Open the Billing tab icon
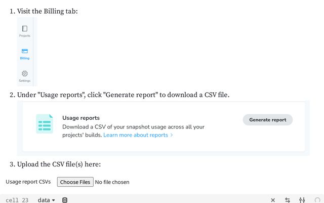 click(25, 51)
